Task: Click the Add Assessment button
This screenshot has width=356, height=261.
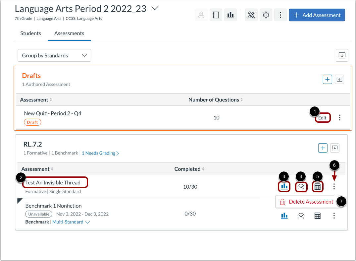Action: pos(317,15)
